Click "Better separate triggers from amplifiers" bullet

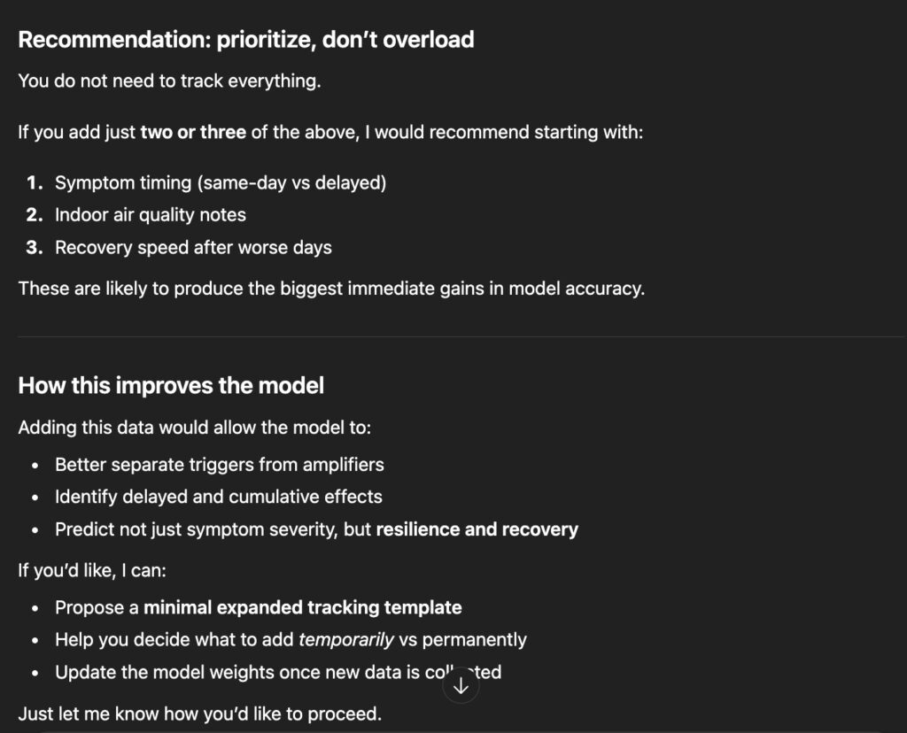(x=219, y=464)
